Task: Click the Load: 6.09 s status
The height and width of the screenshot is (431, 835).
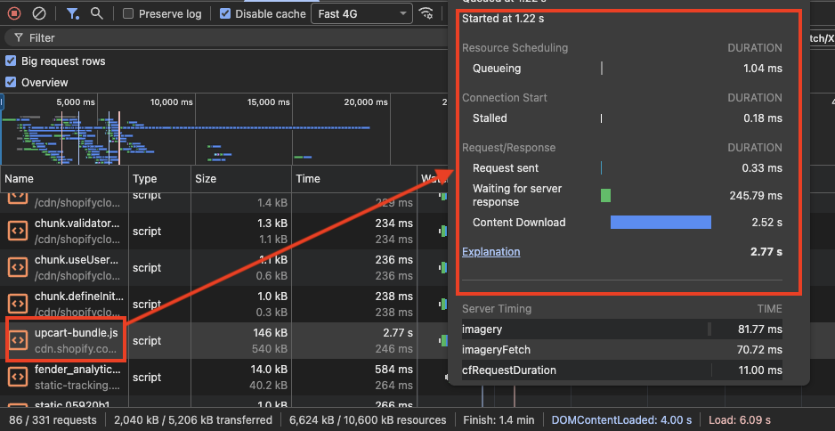Action: pos(739,420)
